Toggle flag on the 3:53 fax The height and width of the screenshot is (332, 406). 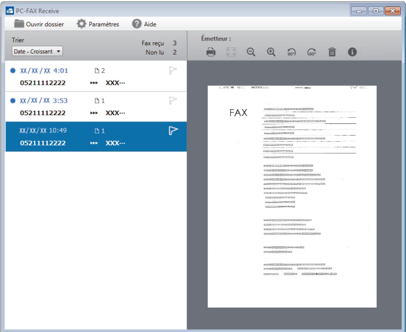[173, 100]
